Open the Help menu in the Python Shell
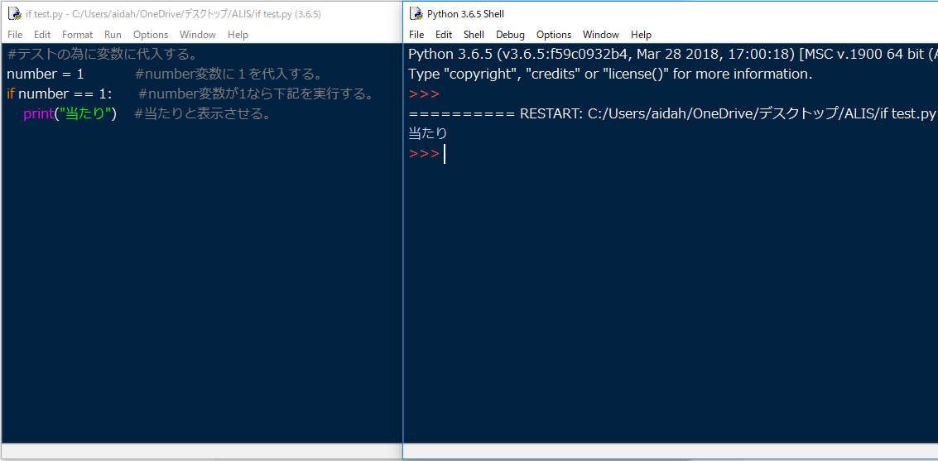 (x=641, y=35)
